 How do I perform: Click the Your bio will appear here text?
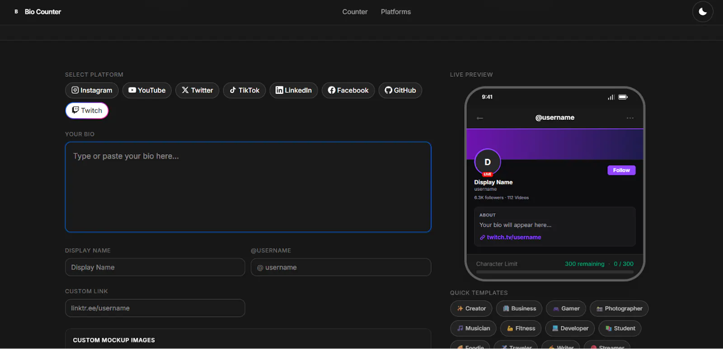pyautogui.click(x=515, y=225)
